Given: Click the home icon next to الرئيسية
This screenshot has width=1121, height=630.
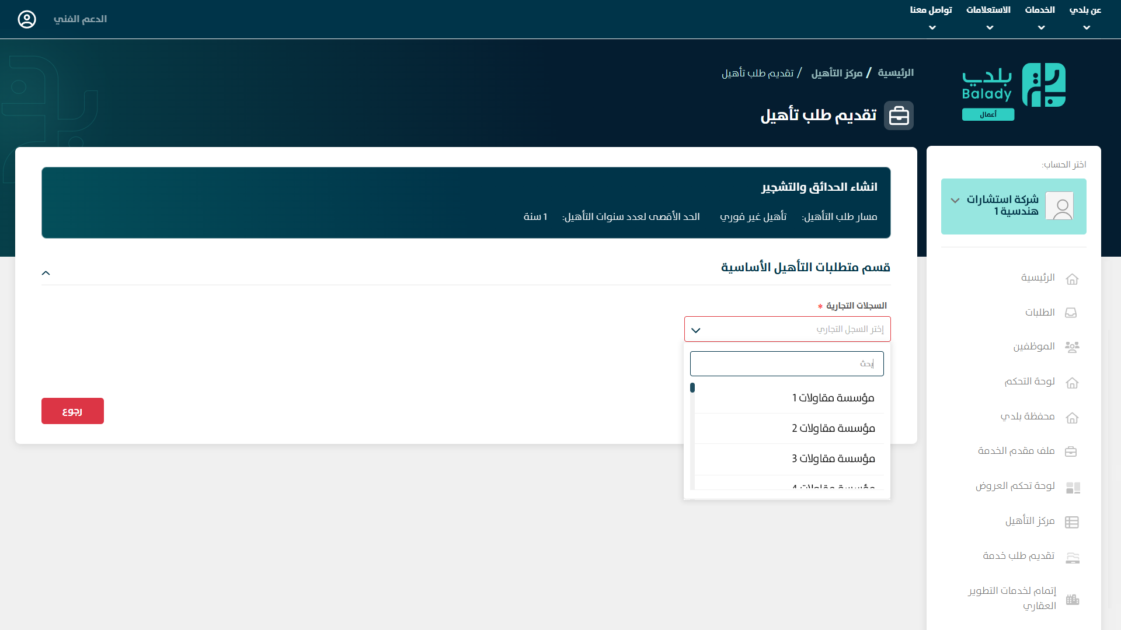Looking at the screenshot, I should [x=1071, y=279].
